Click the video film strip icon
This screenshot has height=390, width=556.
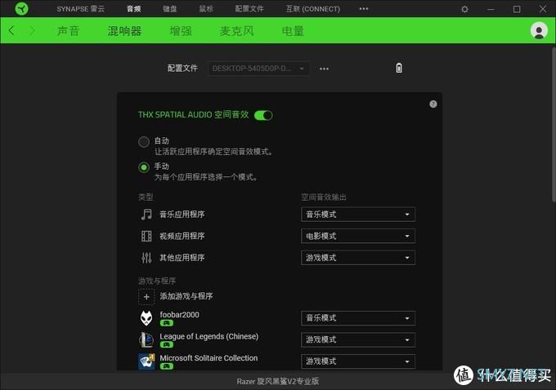pos(146,236)
